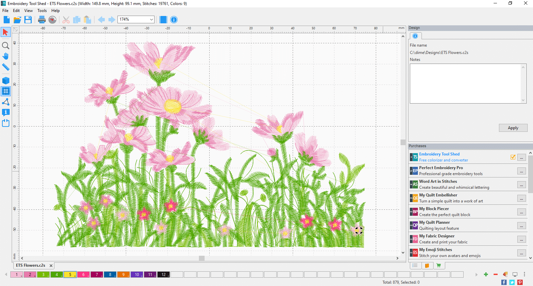This screenshot has width=533, height=286.
Task: Toggle the 3D view cube button
Action: pyautogui.click(x=6, y=81)
